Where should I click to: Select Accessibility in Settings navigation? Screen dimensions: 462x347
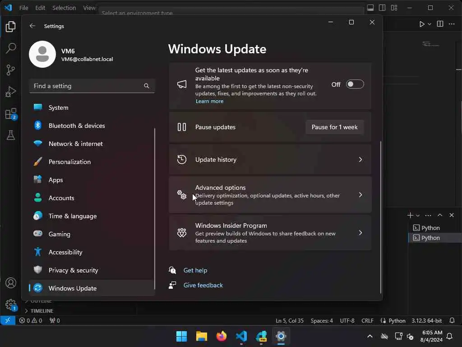[92, 252]
